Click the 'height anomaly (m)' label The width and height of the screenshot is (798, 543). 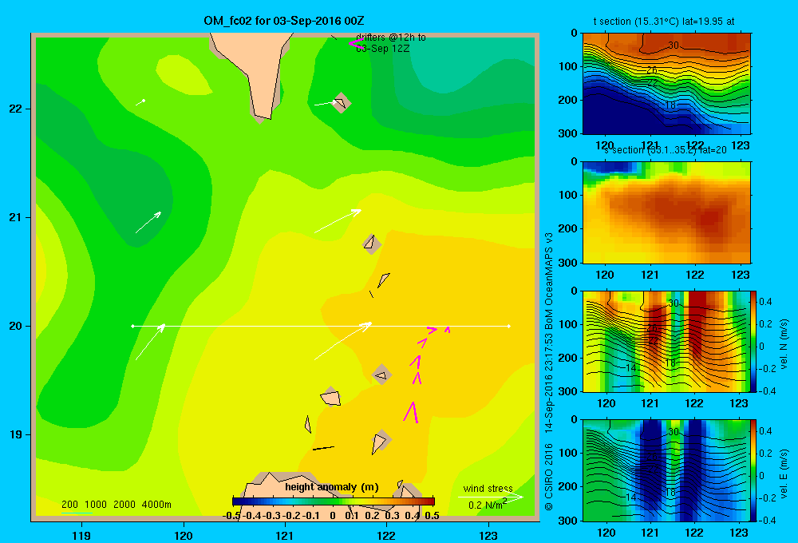click(x=332, y=487)
